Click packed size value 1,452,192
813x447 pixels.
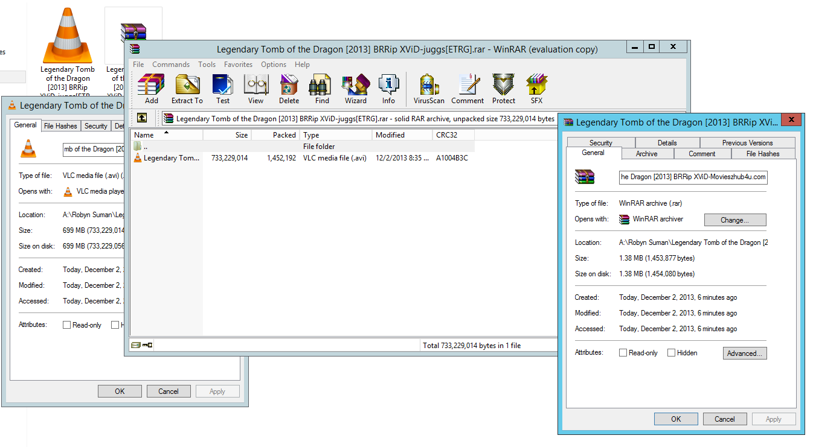pyautogui.click(x=281, y=158)
